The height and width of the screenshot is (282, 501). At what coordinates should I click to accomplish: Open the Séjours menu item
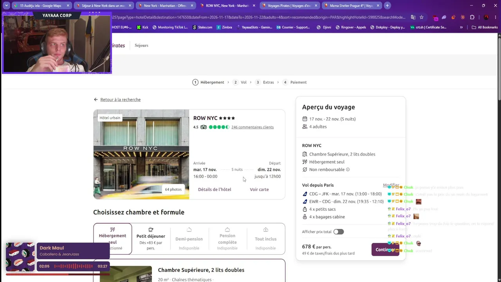141,45
